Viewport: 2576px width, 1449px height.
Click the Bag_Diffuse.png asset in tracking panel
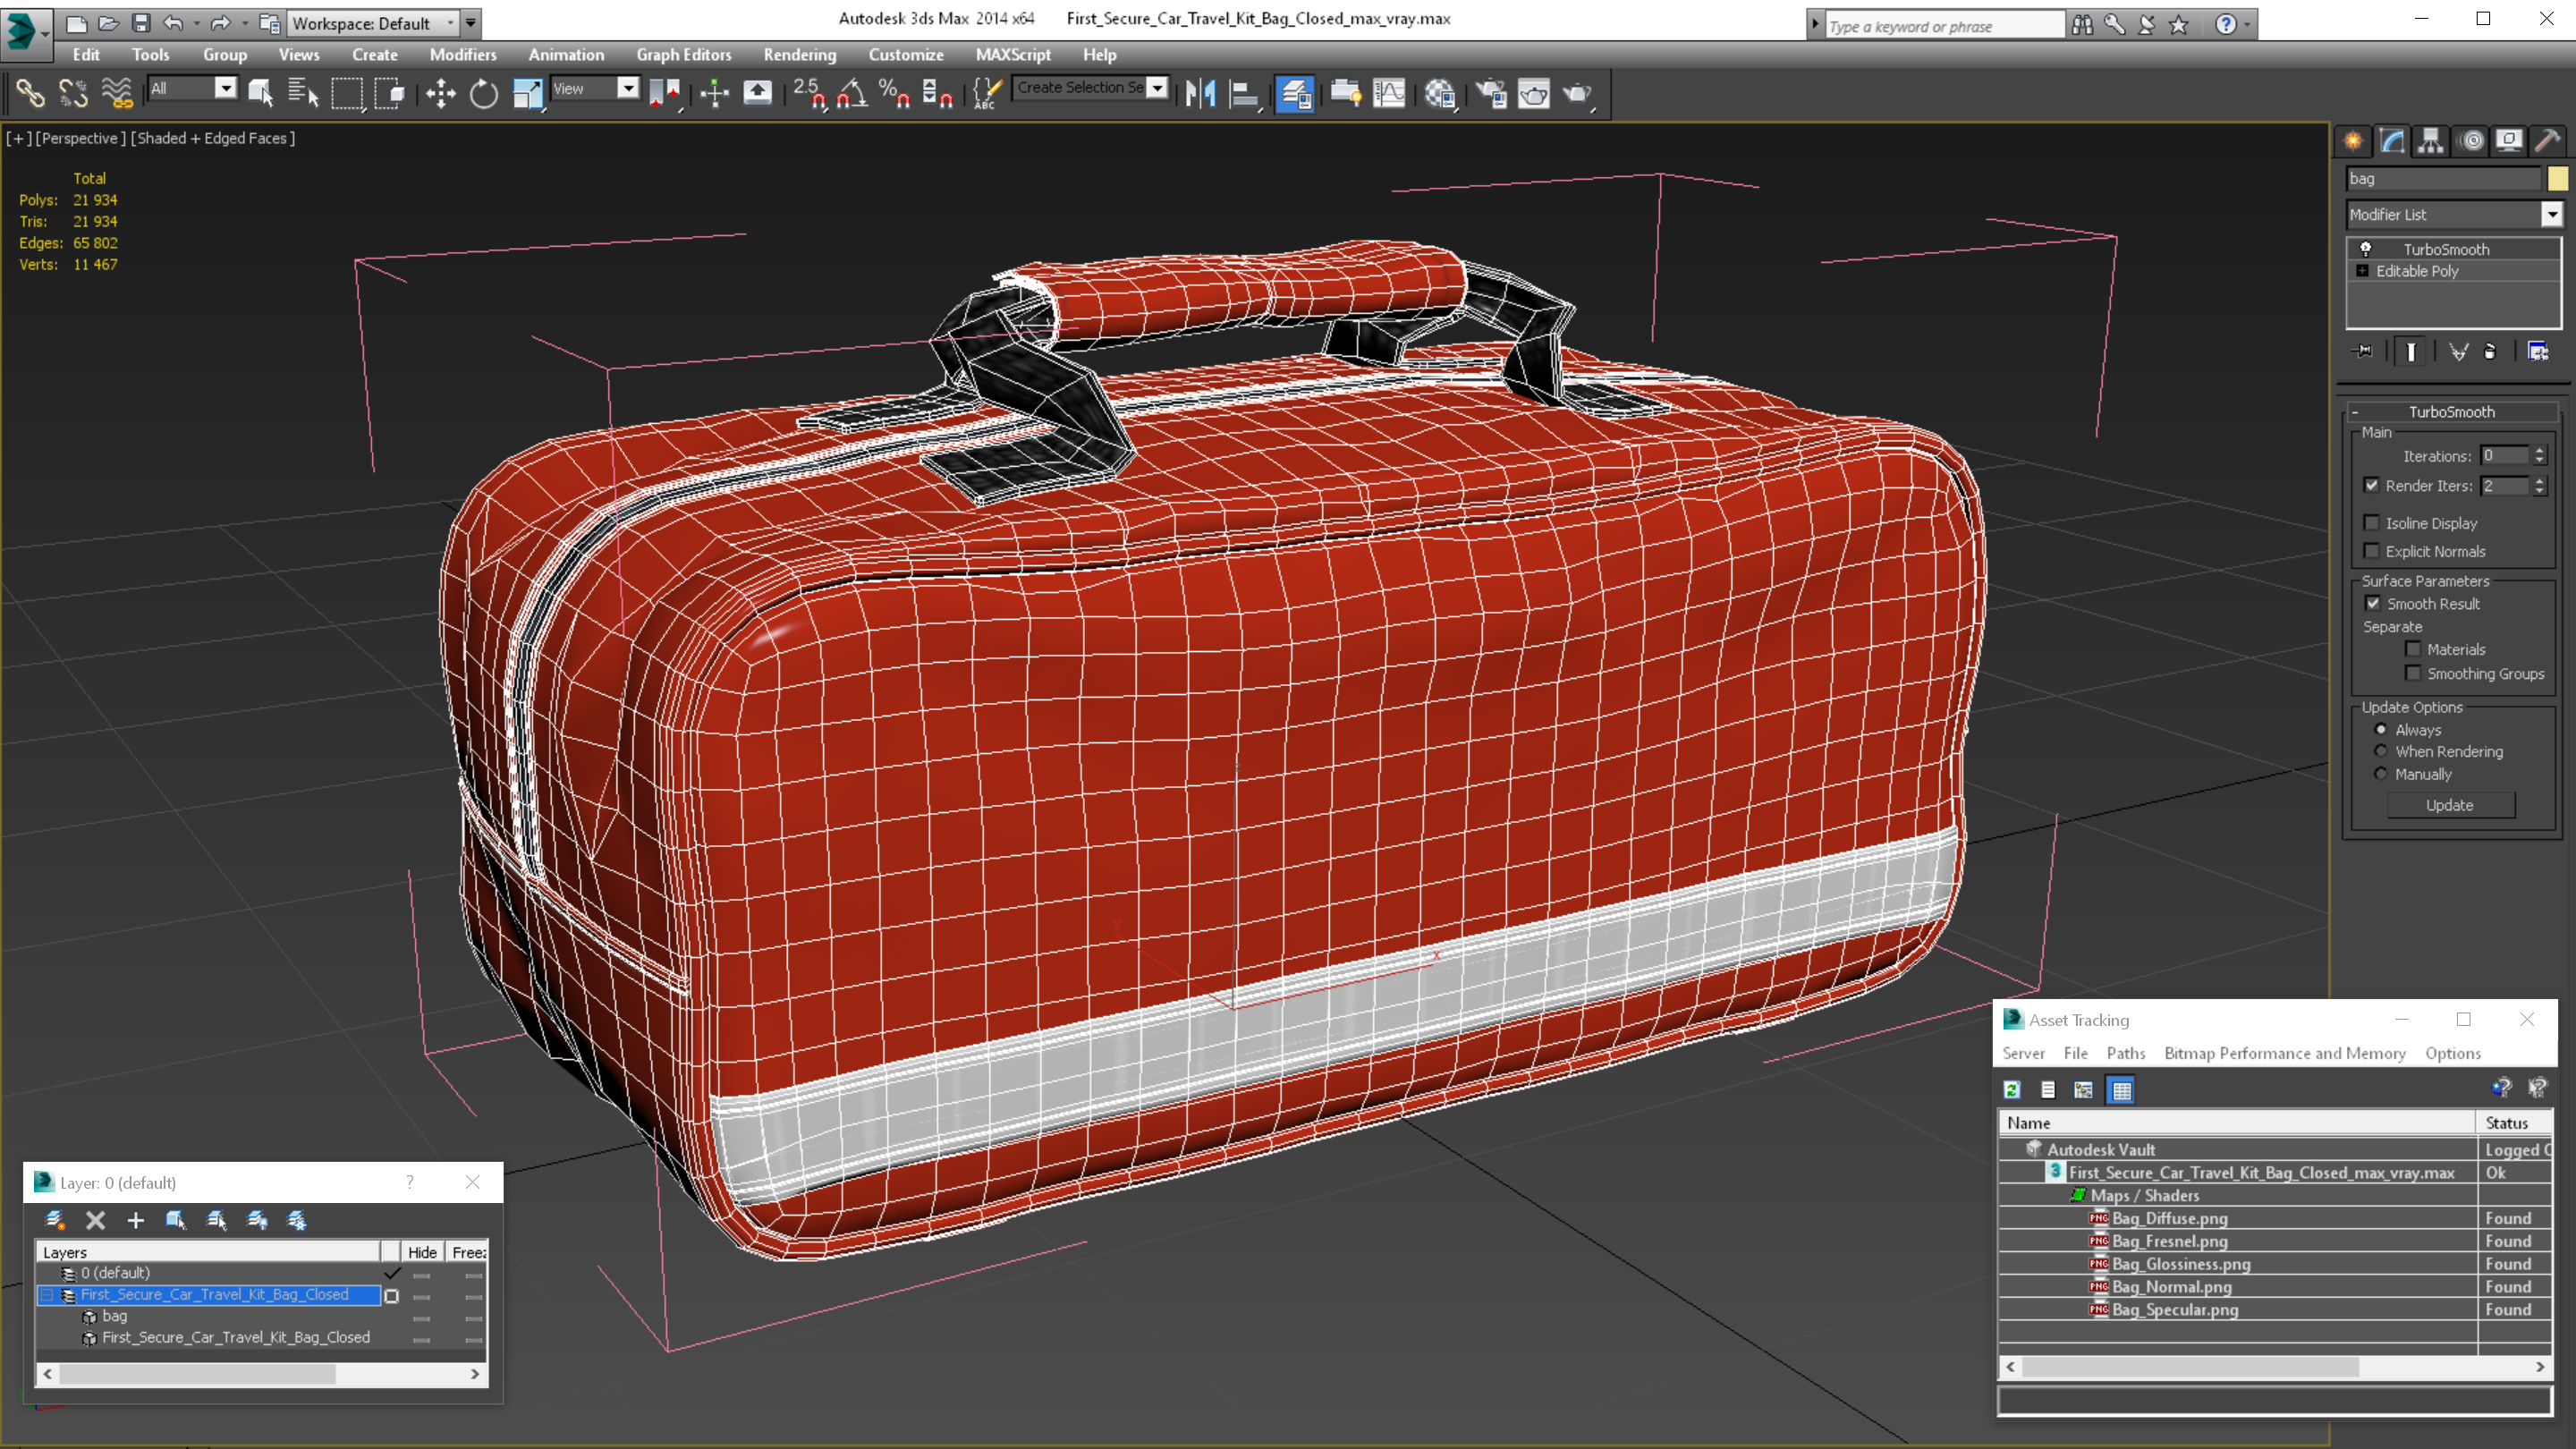[2165, 1217]
